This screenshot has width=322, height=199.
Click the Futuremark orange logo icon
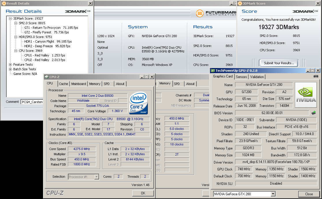tap(199, 13)
